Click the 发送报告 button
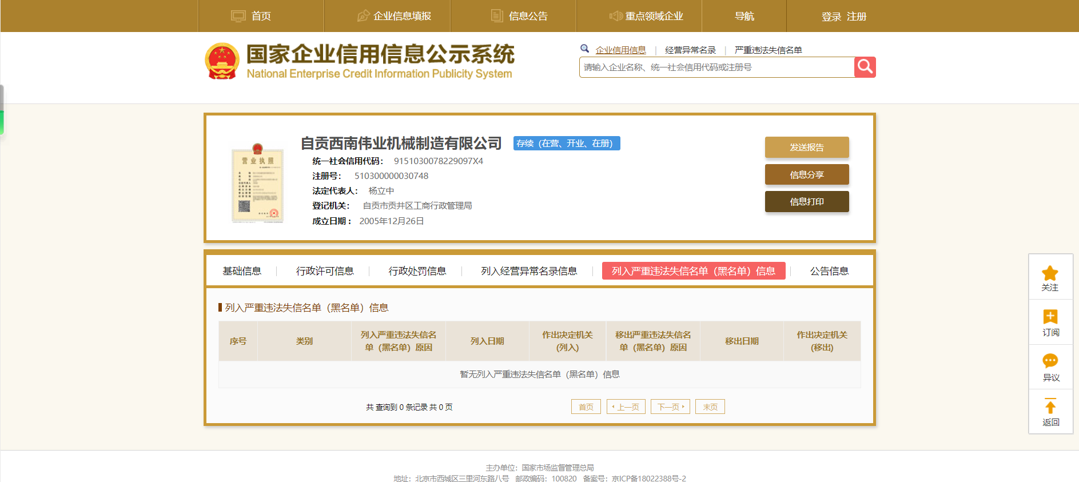The image size is (1079, 482). (x=807, y=147)
